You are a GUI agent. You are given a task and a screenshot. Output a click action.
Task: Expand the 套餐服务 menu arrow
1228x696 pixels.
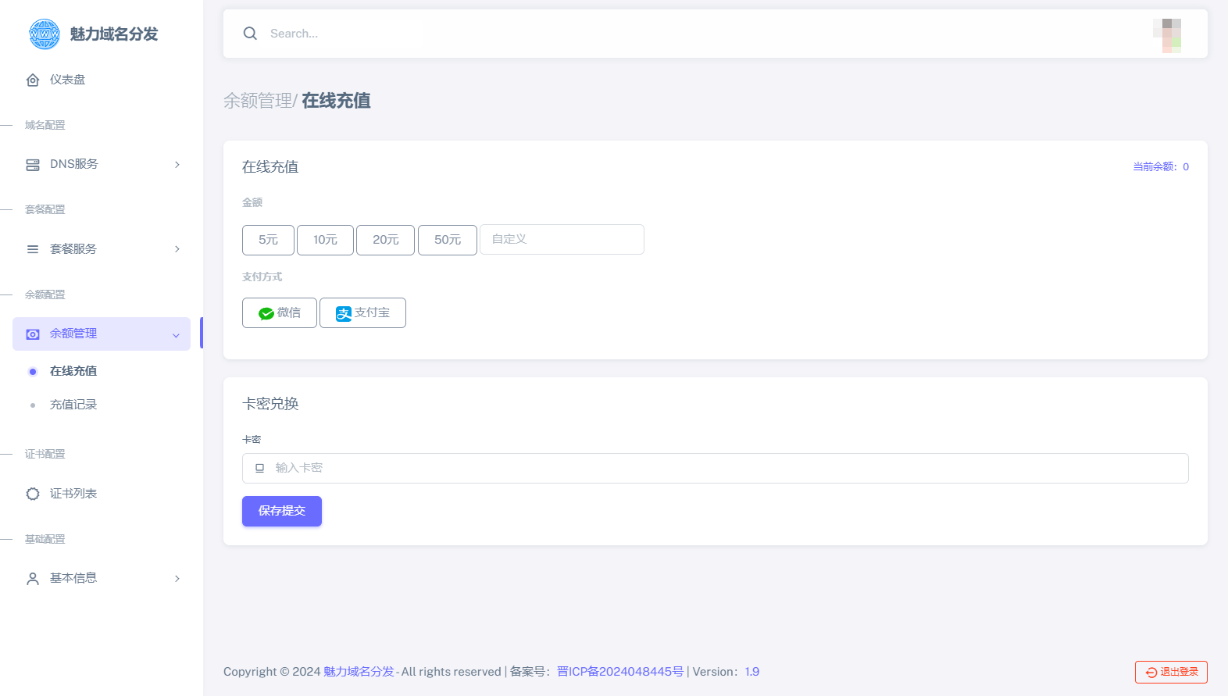click(x=177, y=249)
